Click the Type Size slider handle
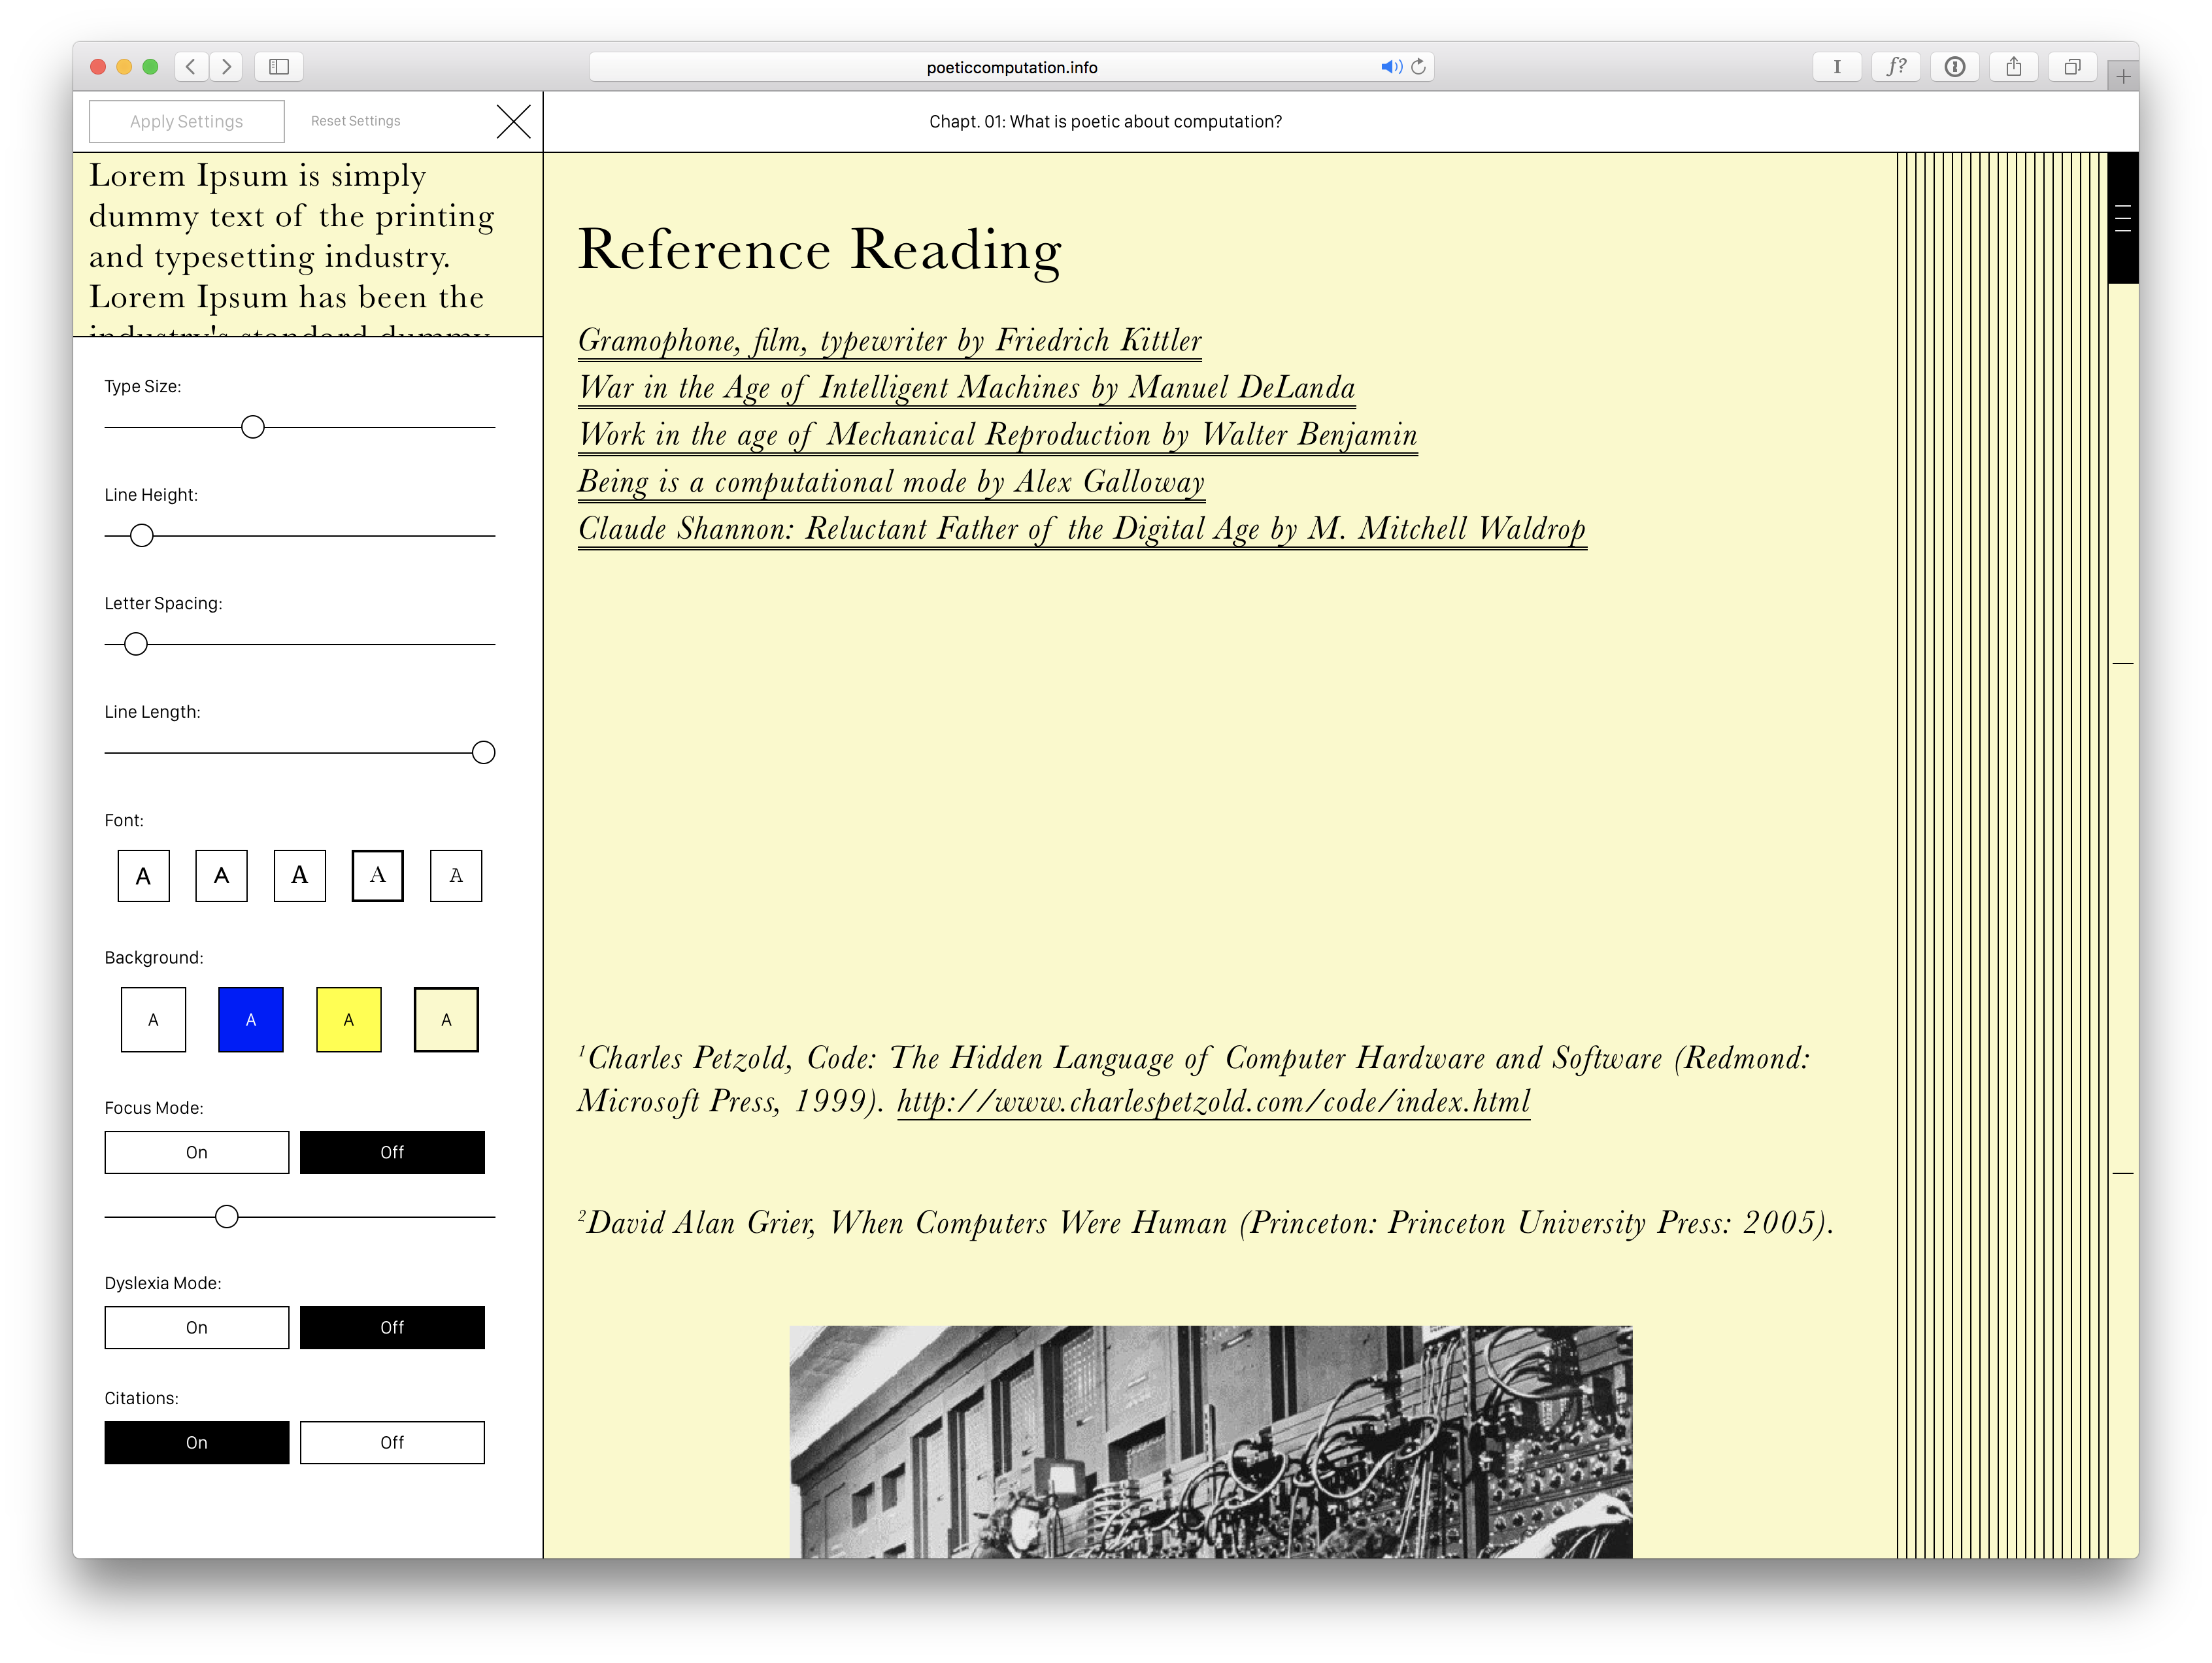 253,427
